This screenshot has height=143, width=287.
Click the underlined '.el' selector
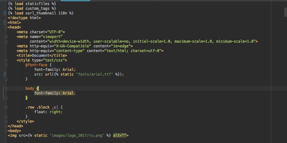coord(55,107)
